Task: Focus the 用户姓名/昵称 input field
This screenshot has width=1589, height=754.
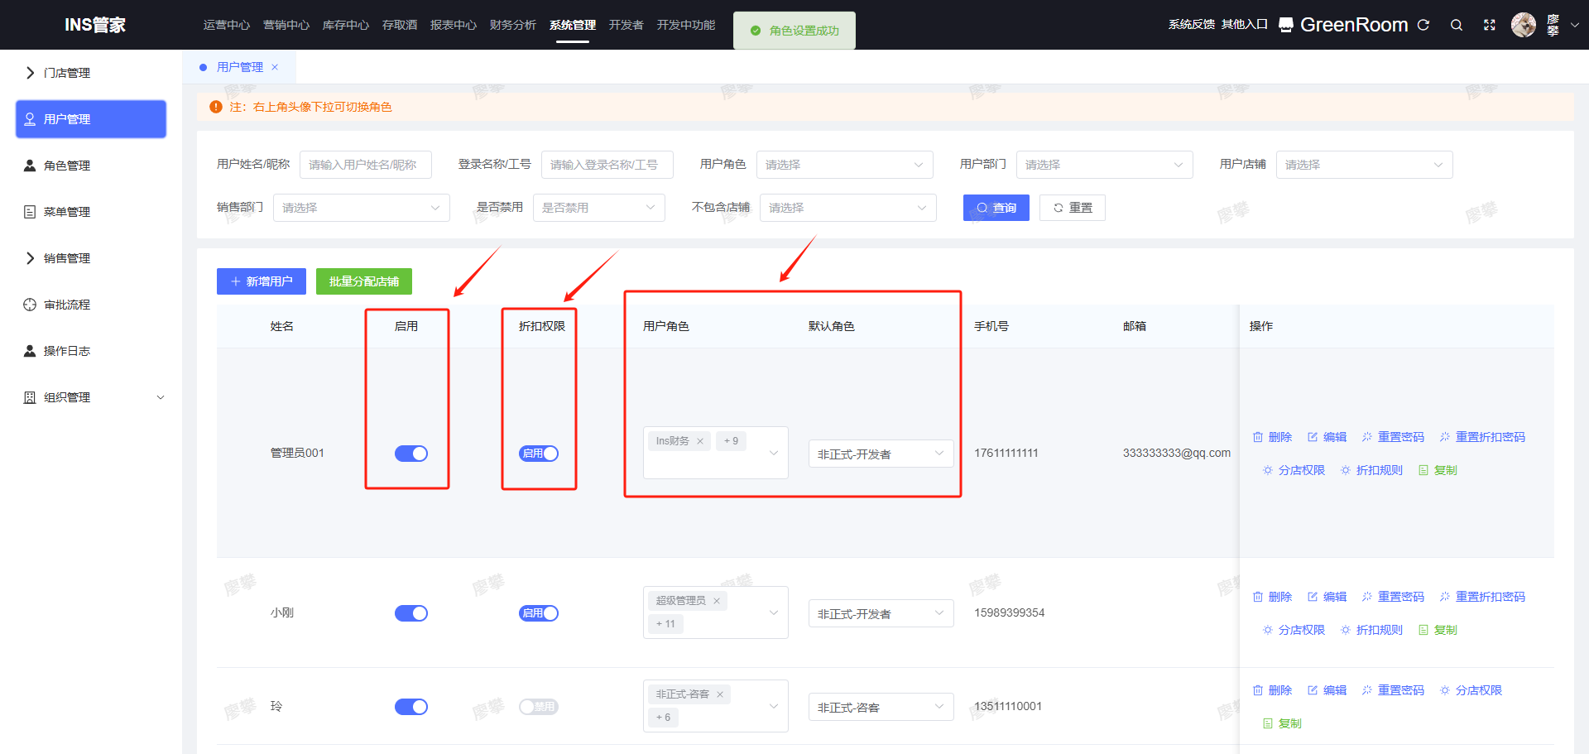Action: [x=366, y=165]
